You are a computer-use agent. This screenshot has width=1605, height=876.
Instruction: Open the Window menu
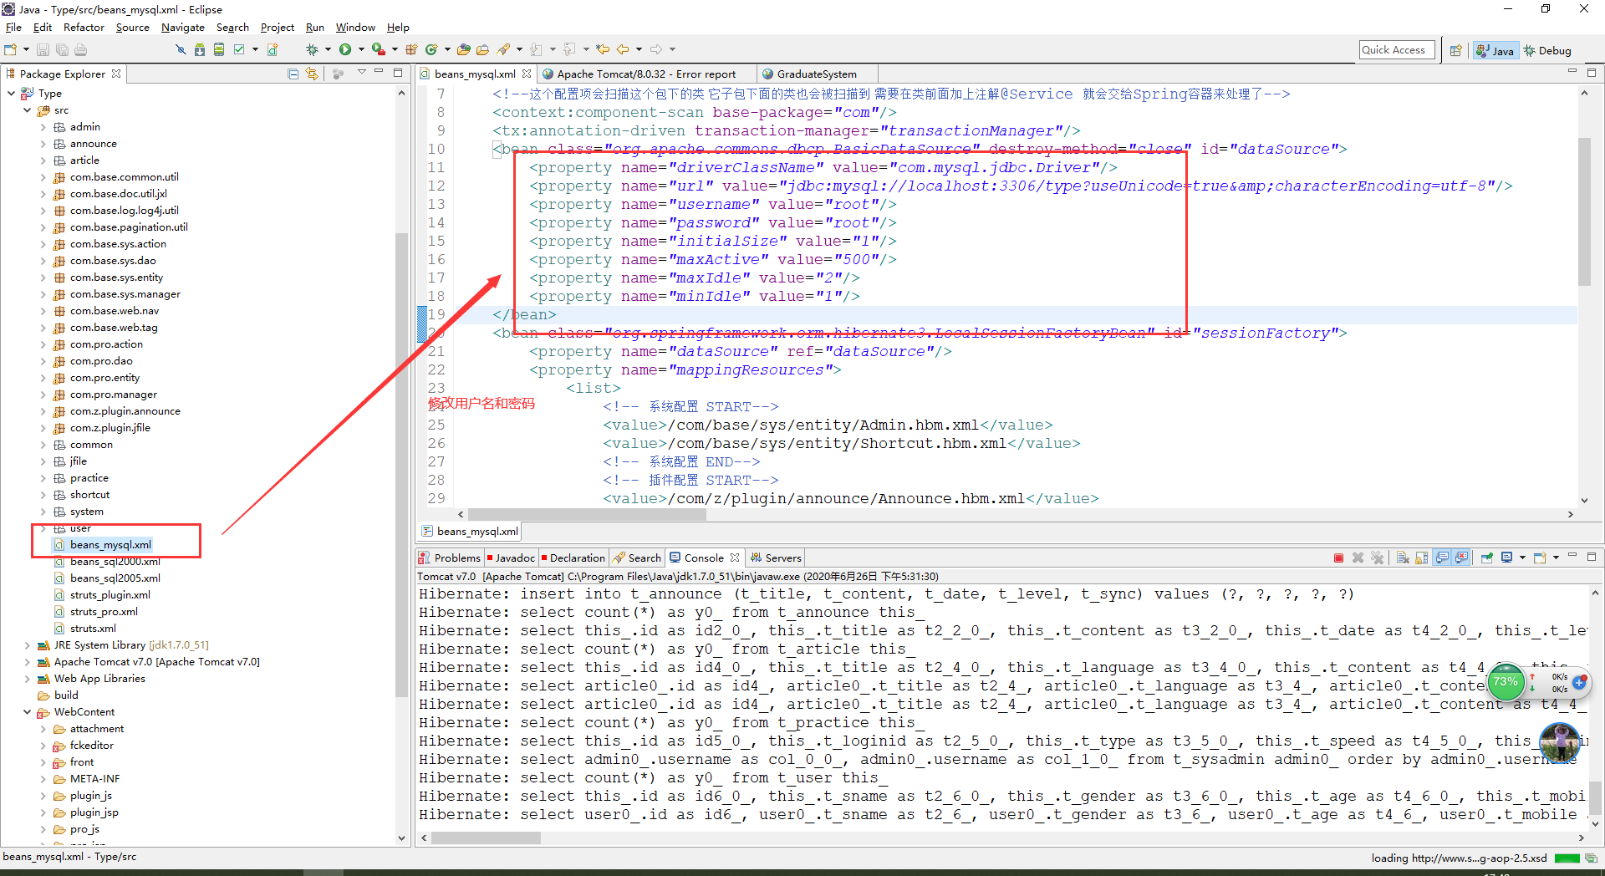[355, 28]
